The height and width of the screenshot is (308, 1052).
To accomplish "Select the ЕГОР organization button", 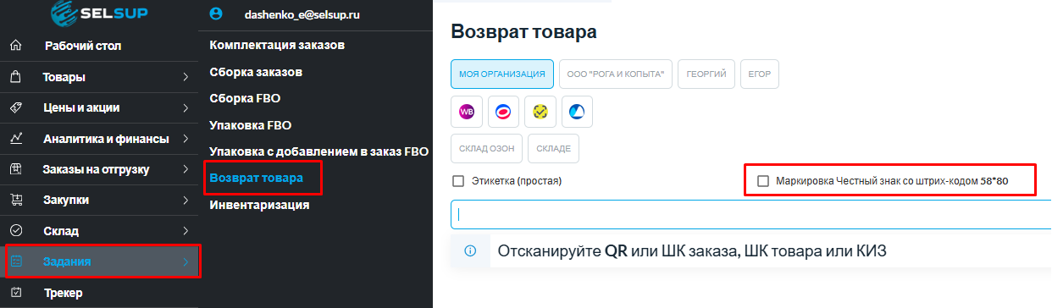I will coord(760,74).
